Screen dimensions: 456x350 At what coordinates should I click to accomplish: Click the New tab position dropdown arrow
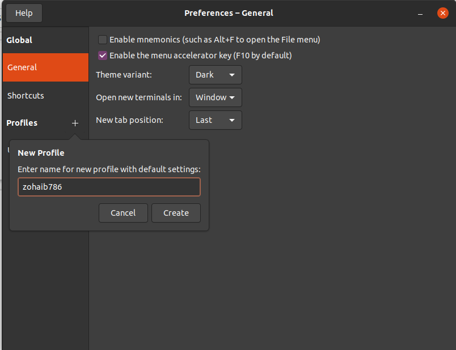point(232,120)
